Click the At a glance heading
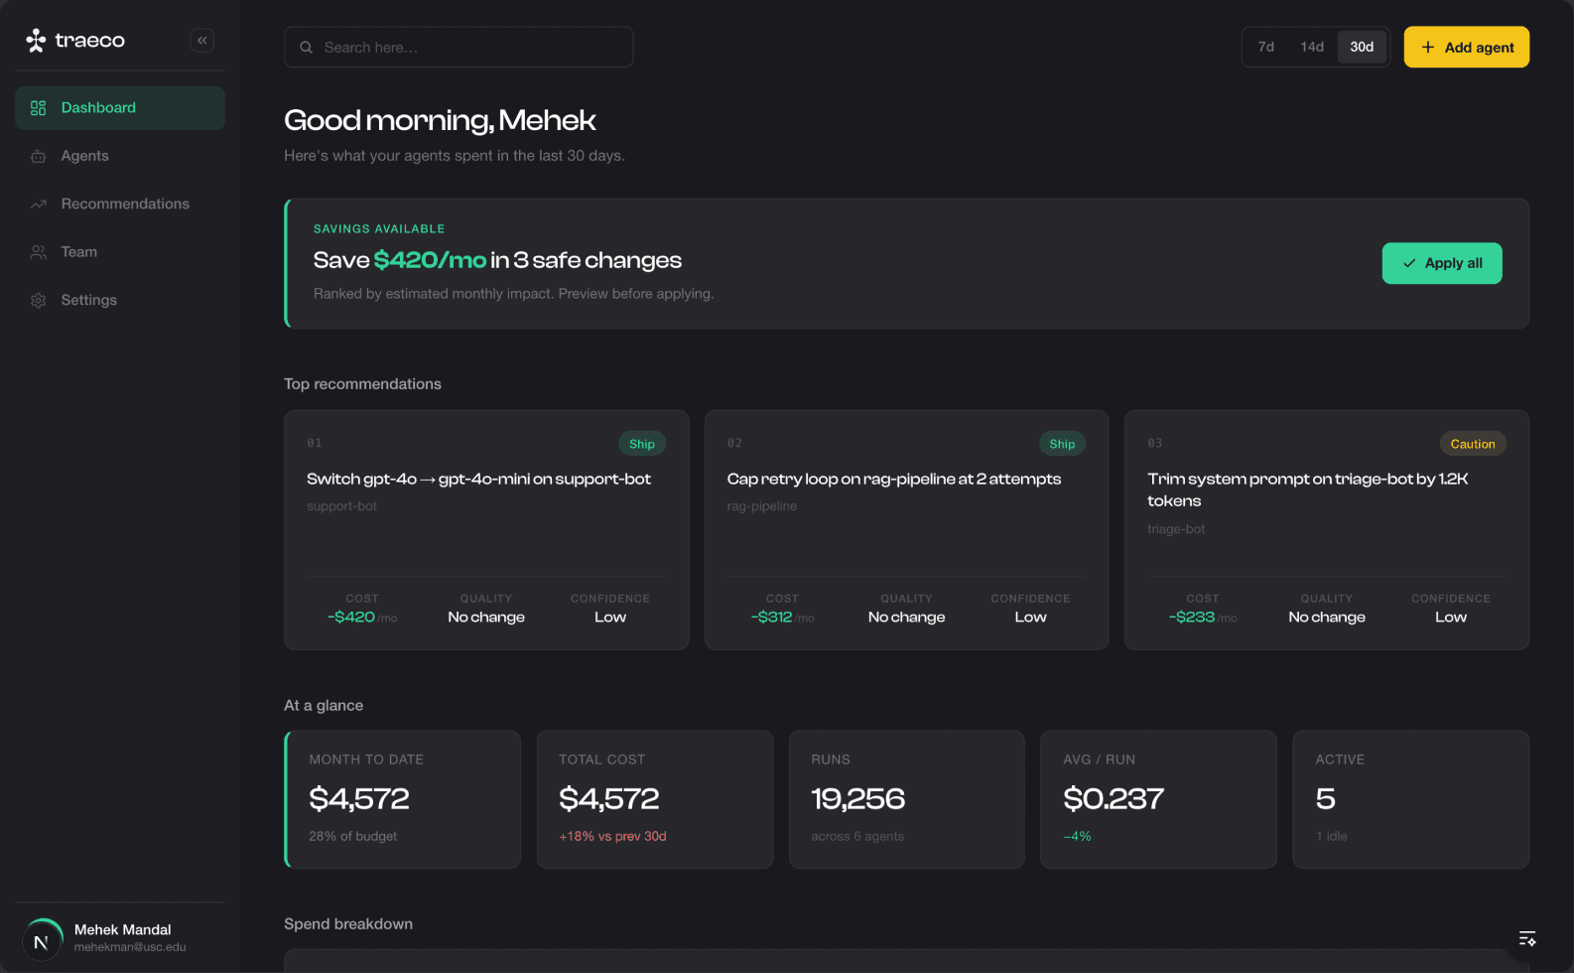Viewport: 1574px width, 973px height. pyautogui.click(x=324, y=706)
